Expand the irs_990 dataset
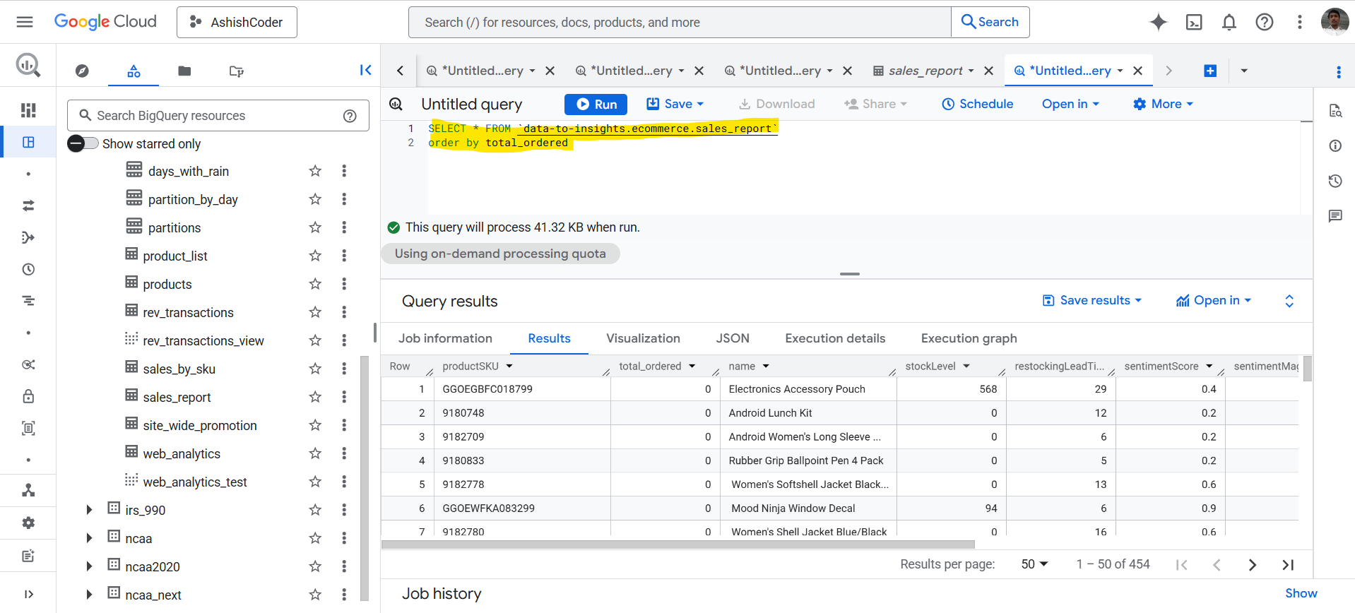Image resolution: width=1355 pixels, height=613 pixels. click(x=89, y=510)
